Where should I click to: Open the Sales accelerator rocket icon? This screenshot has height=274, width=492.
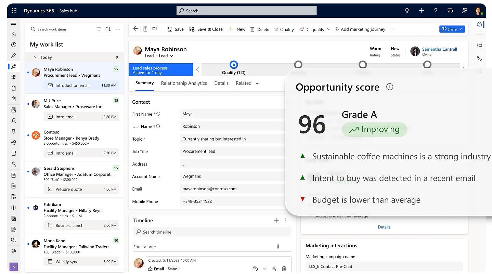pos(14,66)
